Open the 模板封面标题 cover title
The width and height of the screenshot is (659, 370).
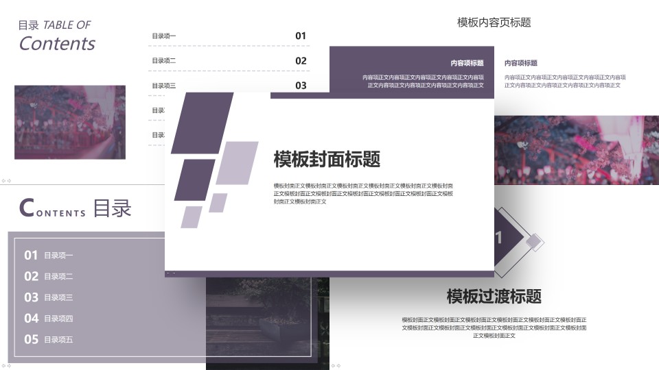tap(327, 159)
